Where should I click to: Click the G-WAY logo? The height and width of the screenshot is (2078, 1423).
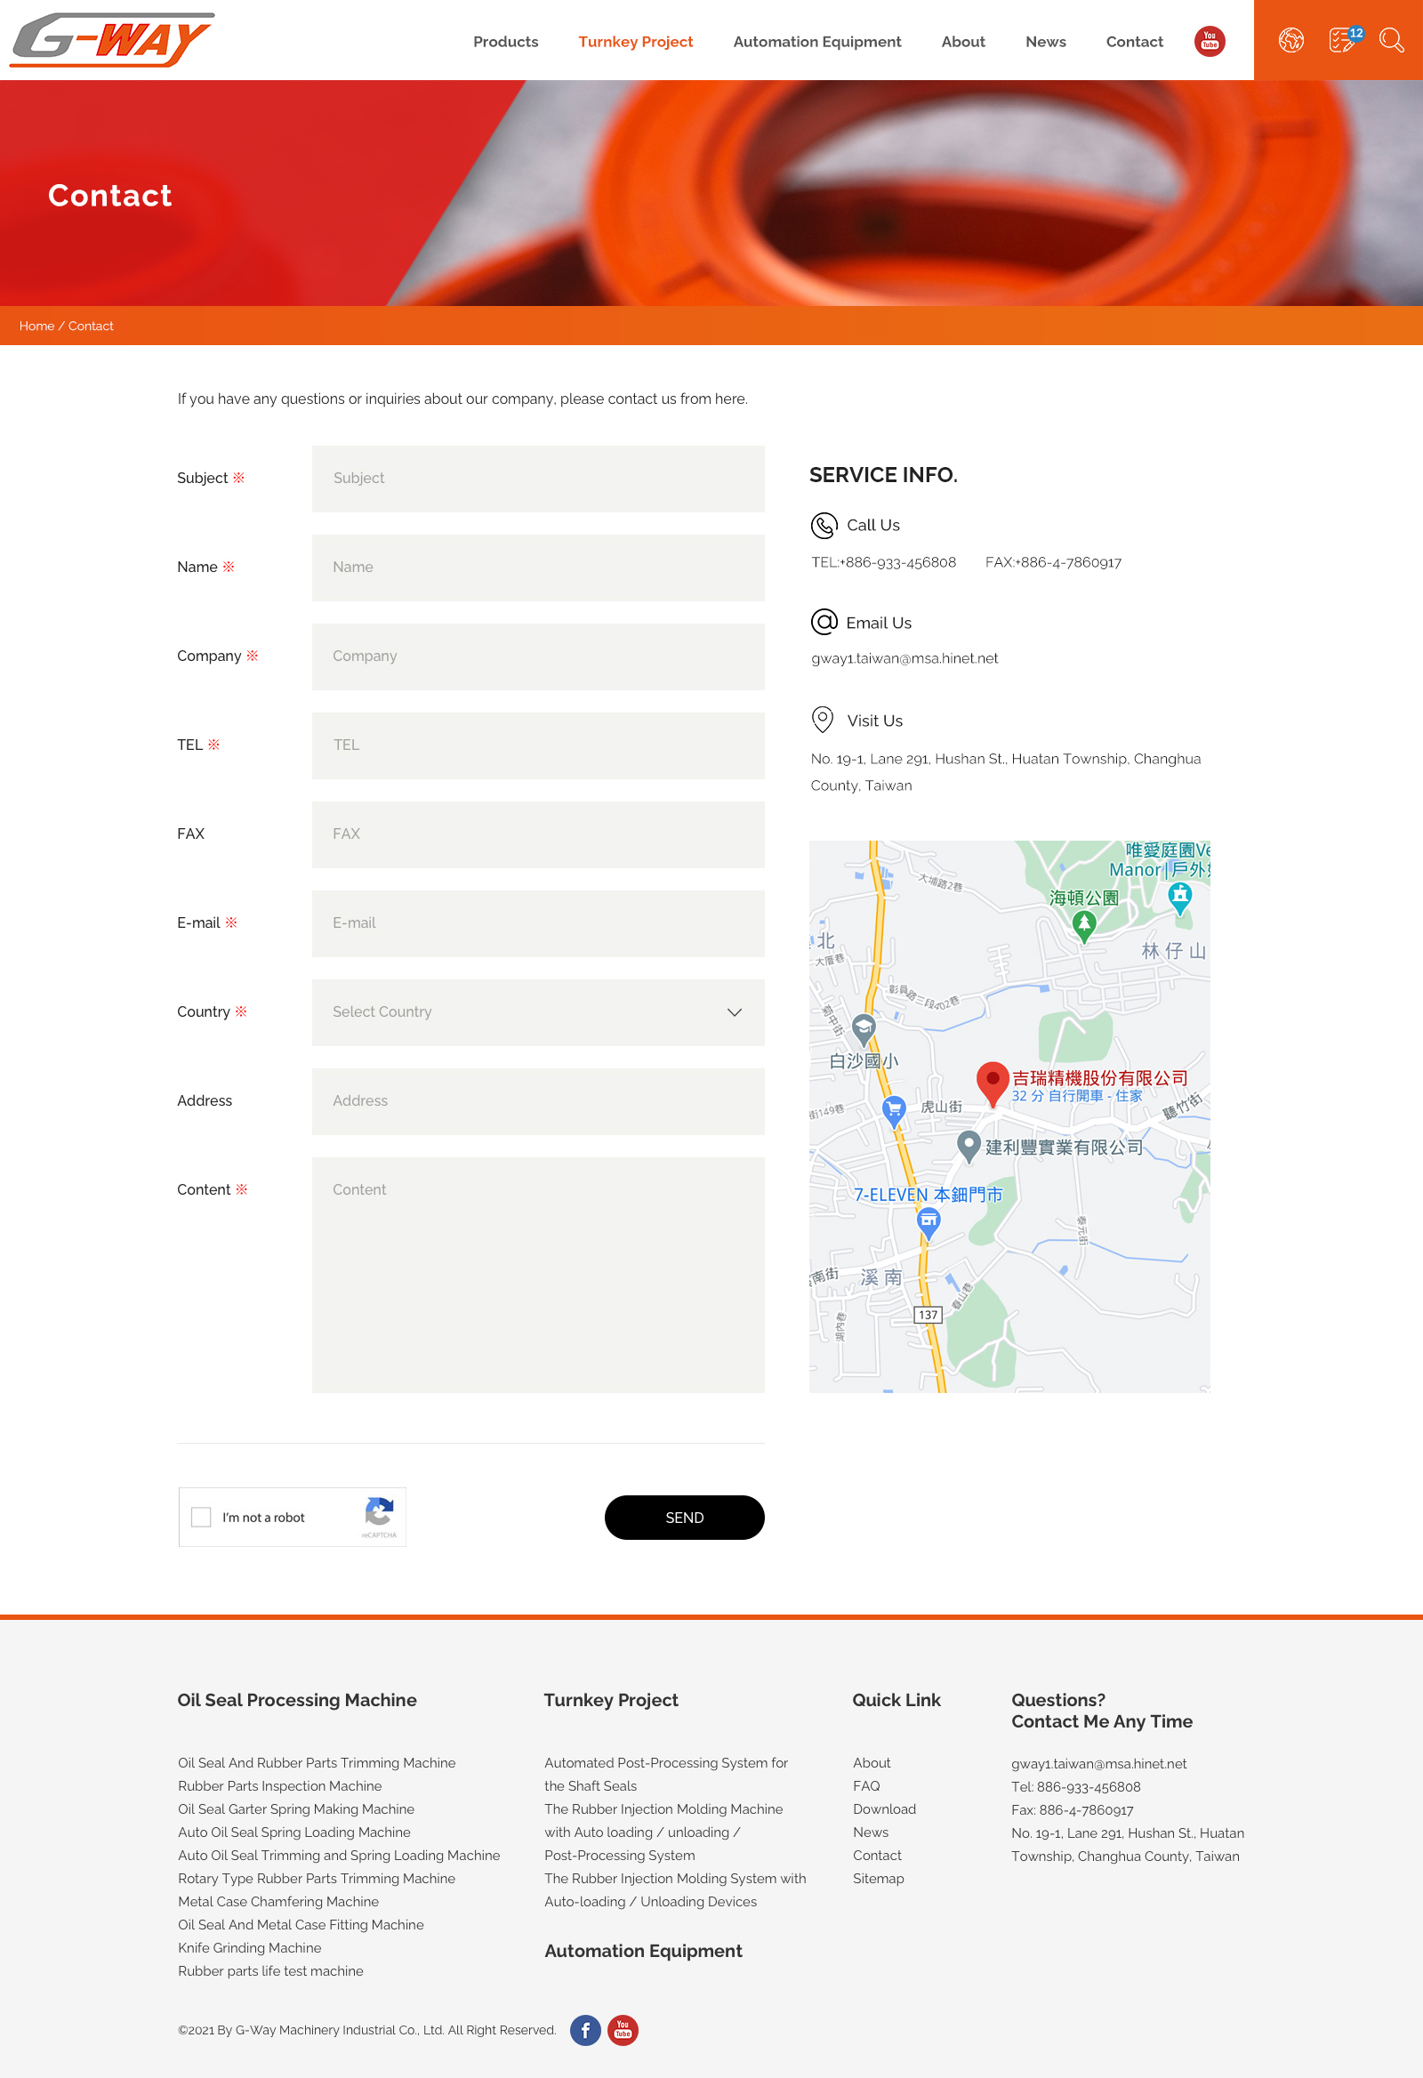[x=112, y=40]
